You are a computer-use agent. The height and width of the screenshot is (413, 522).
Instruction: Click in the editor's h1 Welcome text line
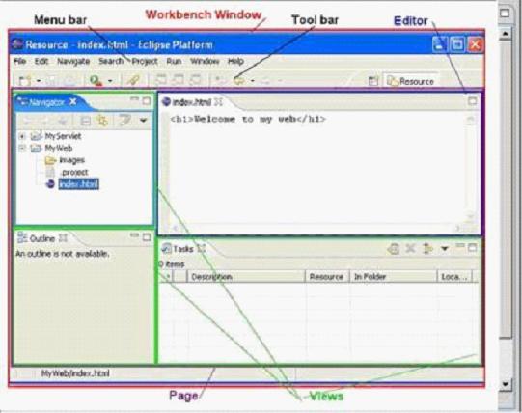pos(248,120)
